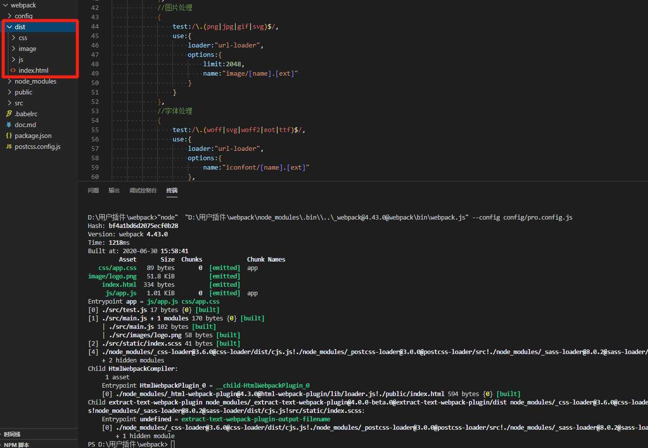
Task: Select the src folder label
Action: (x=19, y=103)
